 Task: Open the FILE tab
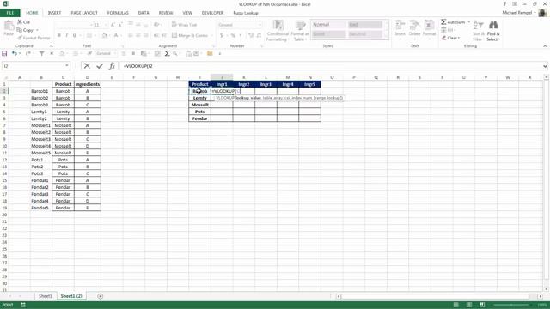pos(9,13)
